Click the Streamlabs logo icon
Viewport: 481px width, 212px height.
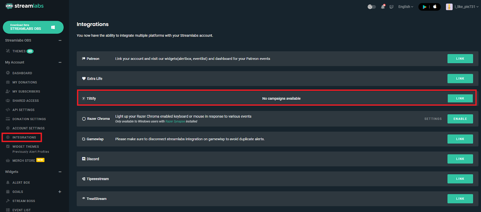click(9, 6)
